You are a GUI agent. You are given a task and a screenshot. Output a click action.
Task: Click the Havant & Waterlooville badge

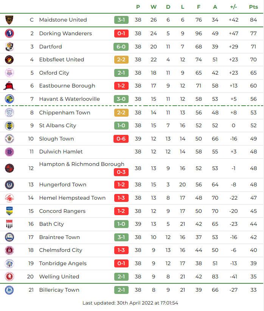click(x=9, y=99)
